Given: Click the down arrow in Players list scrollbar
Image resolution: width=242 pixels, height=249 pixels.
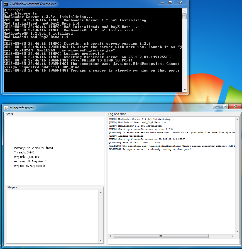Looking at the screenshot, I should 101,240.
